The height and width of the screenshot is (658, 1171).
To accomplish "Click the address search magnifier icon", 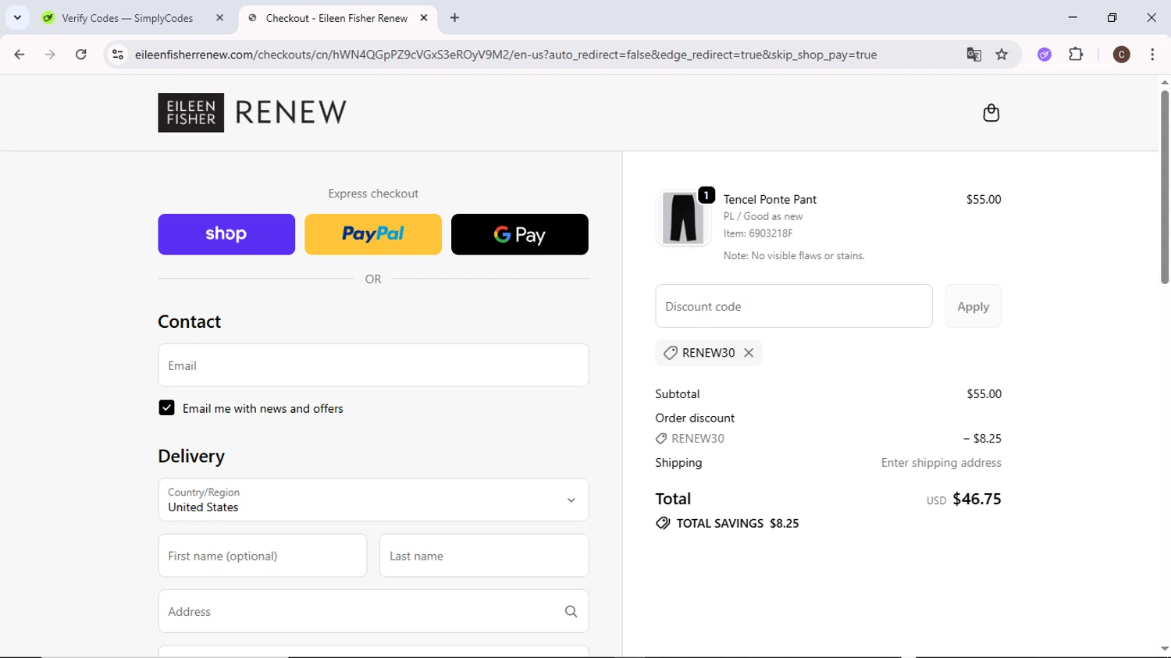I will point(571,612).
